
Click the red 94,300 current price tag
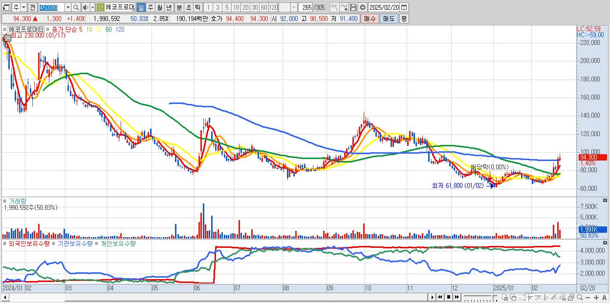[592, 157]
